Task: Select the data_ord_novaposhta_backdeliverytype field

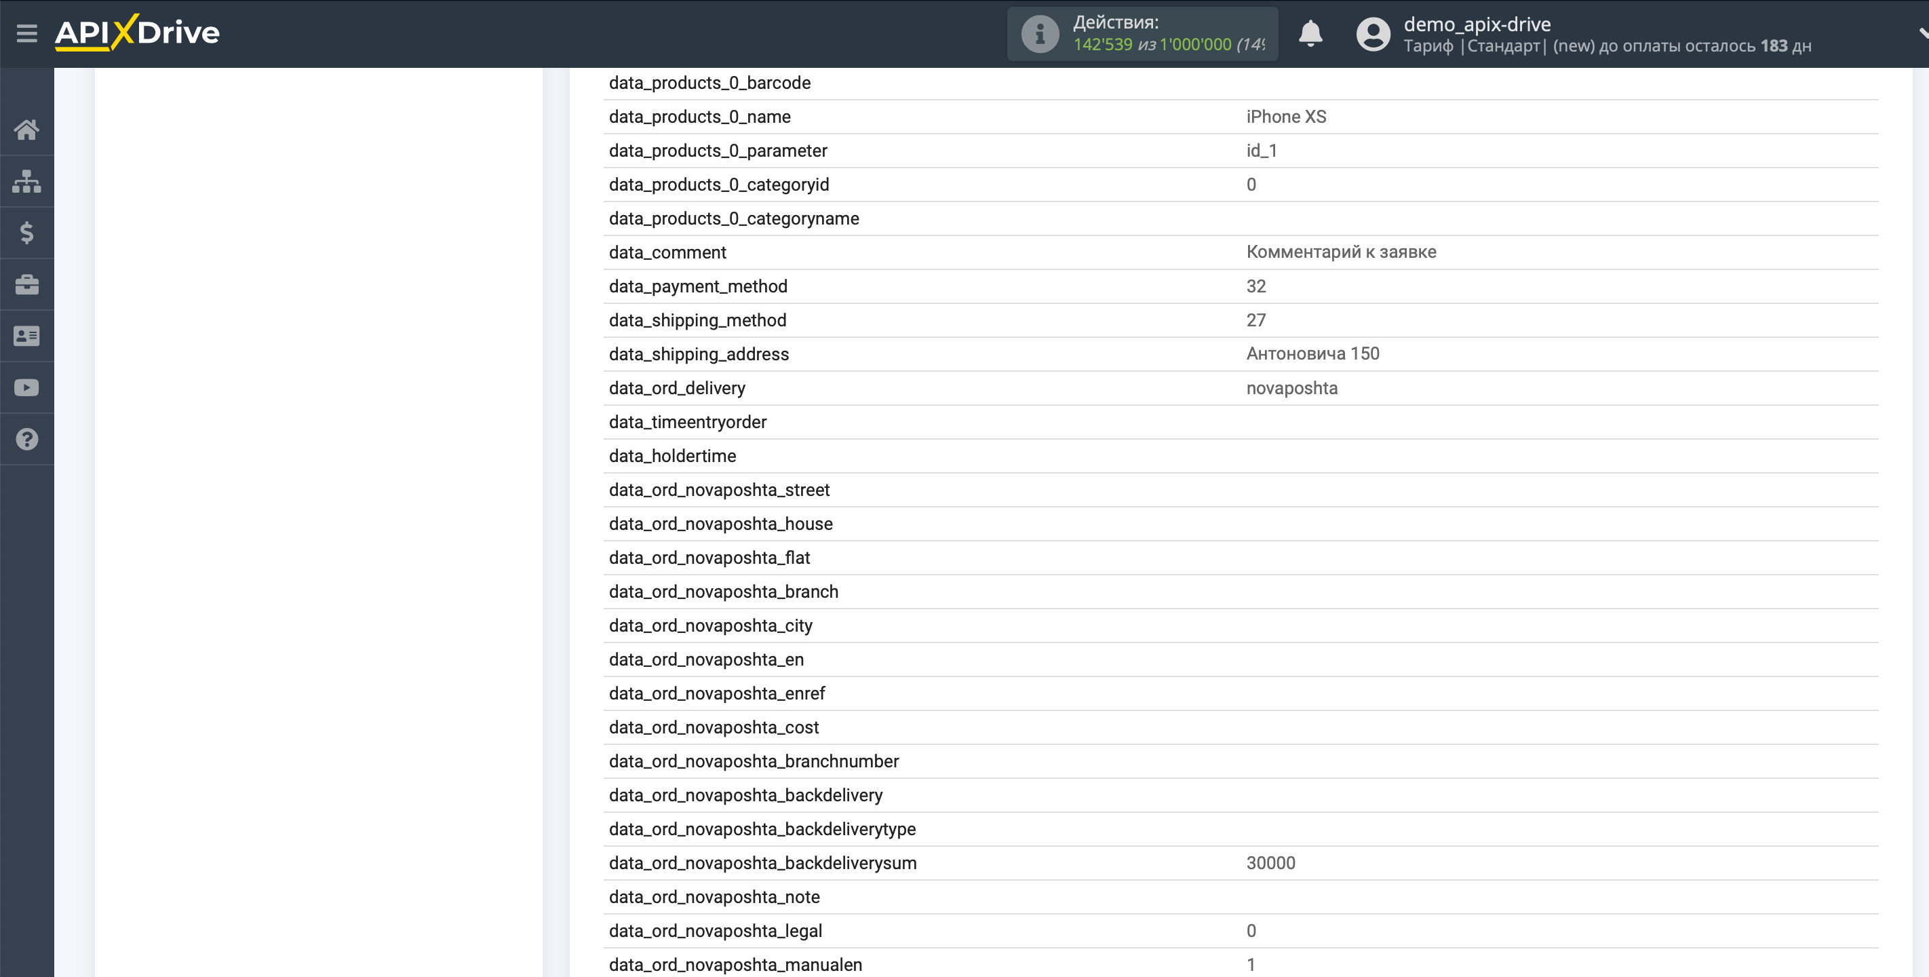Action: click(762, 829)
